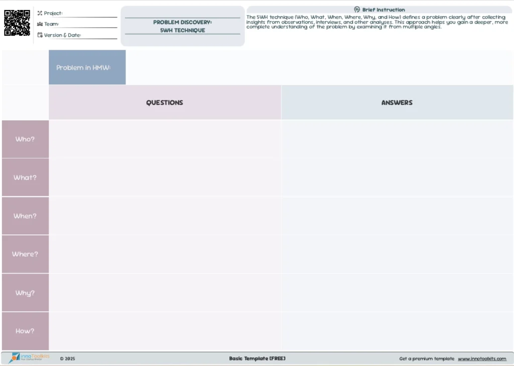
Task: Click the Where? row label
Action: coord(25,254)
